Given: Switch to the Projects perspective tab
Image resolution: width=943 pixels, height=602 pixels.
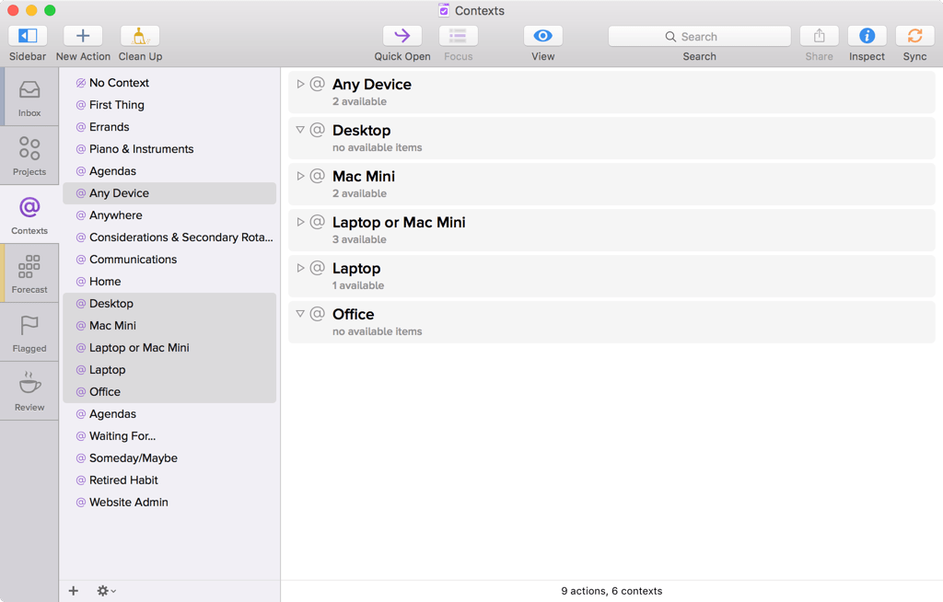Looking at the screenshot, I should coord(29,156).
